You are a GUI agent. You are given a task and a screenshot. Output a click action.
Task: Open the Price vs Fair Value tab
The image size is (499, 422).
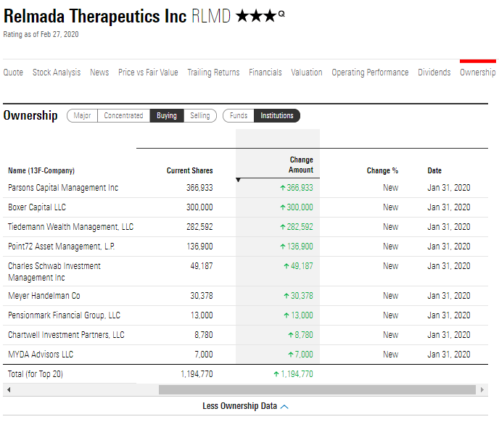tap(148, 73)
